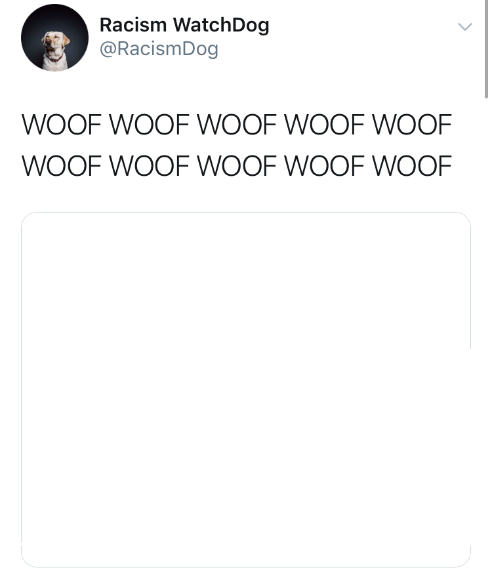Open the Racism WatchDog dog profile picture
The width and height of the screenshot is (492, 576).
click(54, 37)
